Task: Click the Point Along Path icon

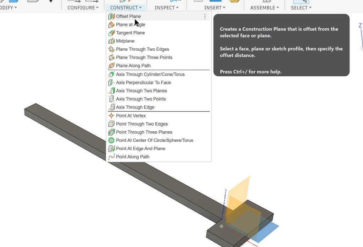Action: click(111, 157)
